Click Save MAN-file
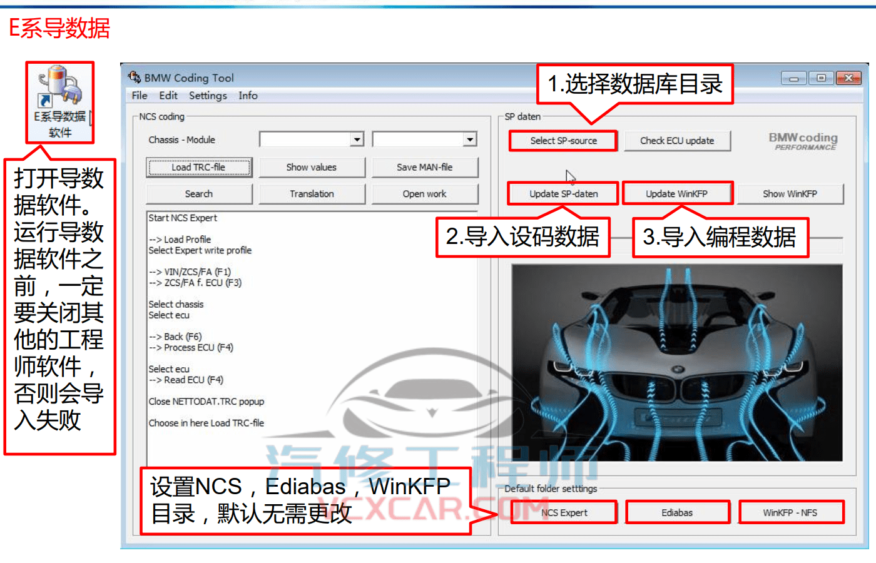876x563 pixels. (425, 167)
